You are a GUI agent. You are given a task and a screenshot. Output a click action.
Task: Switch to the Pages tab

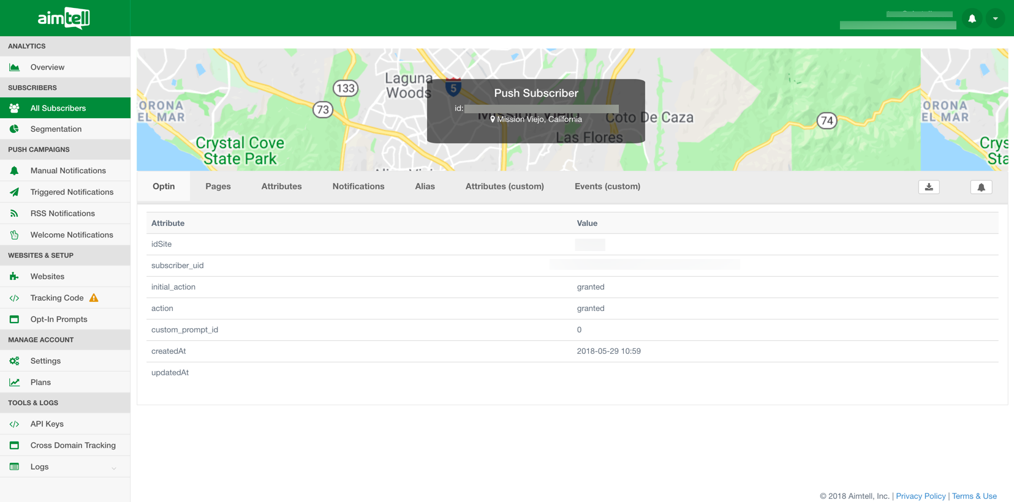218,187
